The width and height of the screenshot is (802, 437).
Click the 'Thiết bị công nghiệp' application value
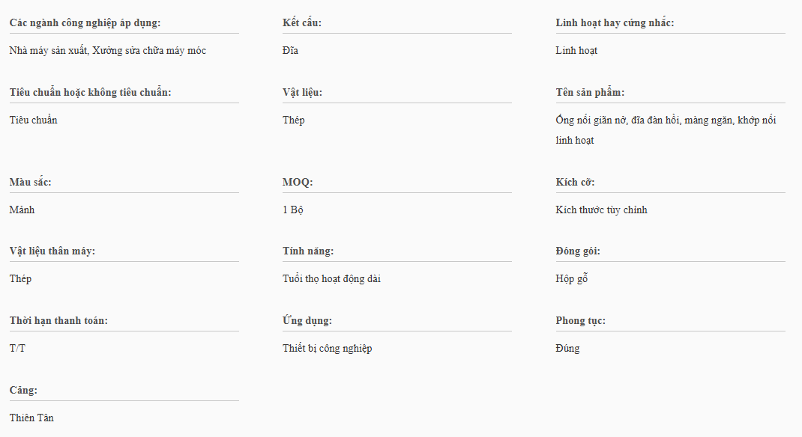point(327,349)
